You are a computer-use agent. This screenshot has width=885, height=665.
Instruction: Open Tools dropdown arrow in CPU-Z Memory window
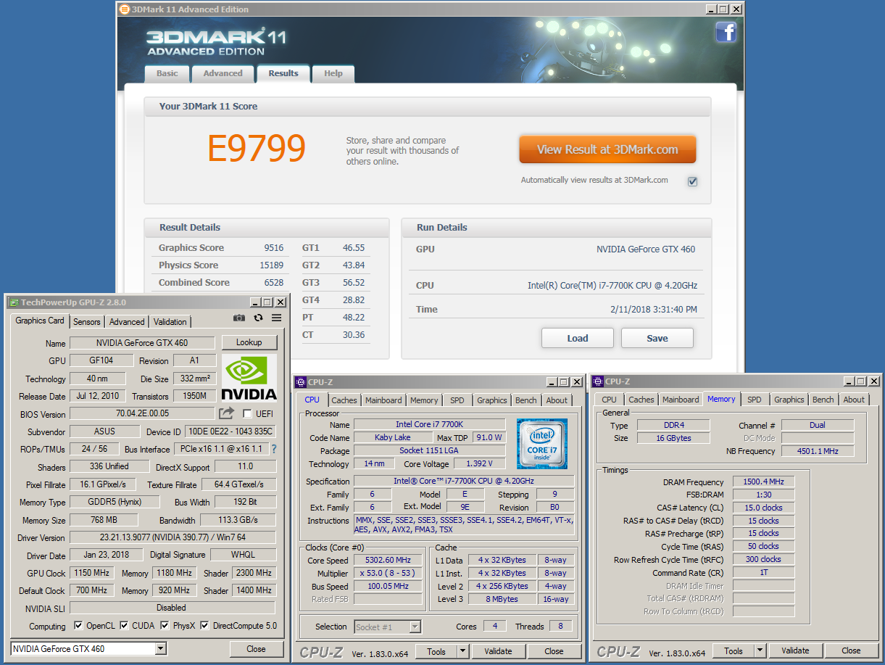click(760, 650)
